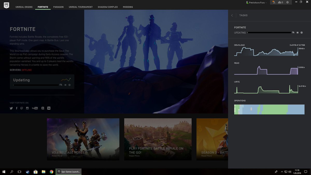Click the back arrow beside TASKS
The height and width of the screenshot is (175, 311).
click(232, 16)
